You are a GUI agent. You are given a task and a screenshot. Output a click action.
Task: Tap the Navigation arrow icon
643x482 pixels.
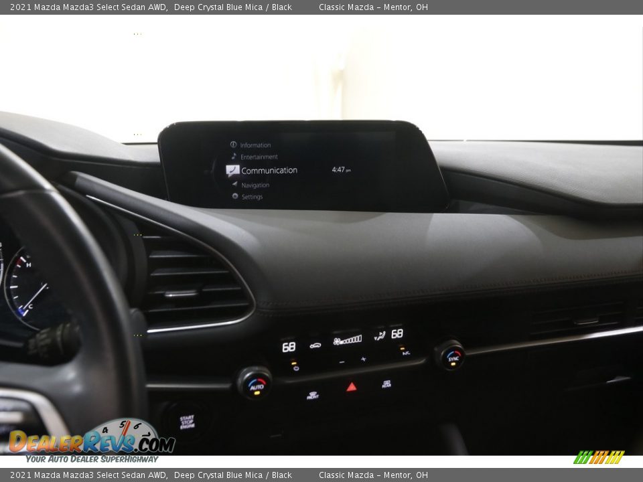tap(234, 184)
